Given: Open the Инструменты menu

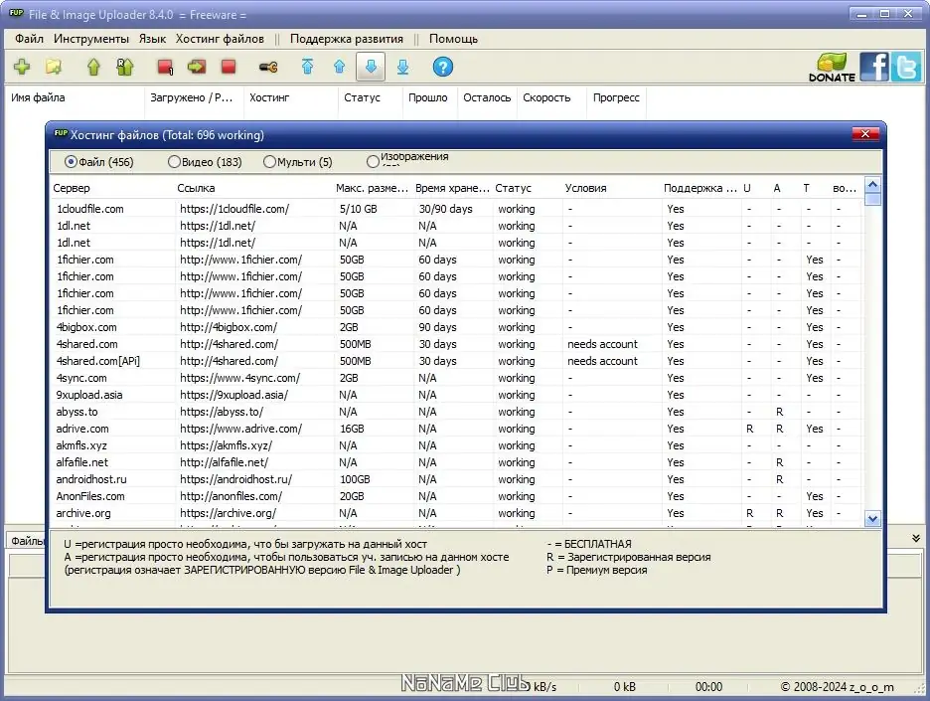Looking at the screenshot, I should tap(90, 39).
